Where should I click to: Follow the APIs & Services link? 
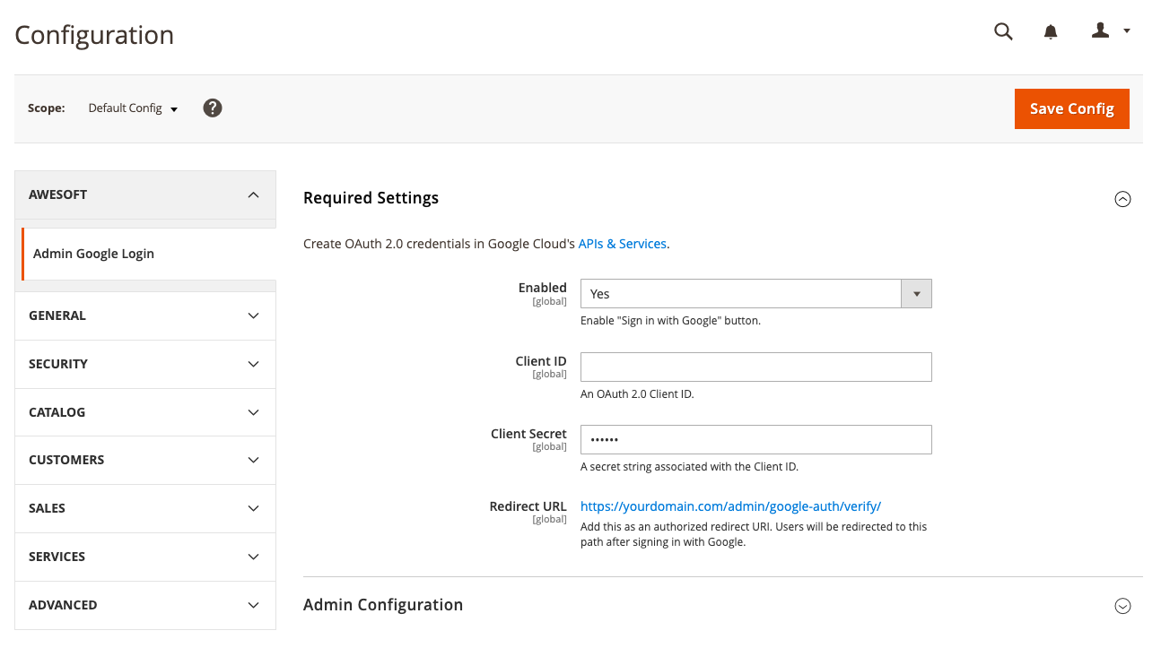[622, 244]
